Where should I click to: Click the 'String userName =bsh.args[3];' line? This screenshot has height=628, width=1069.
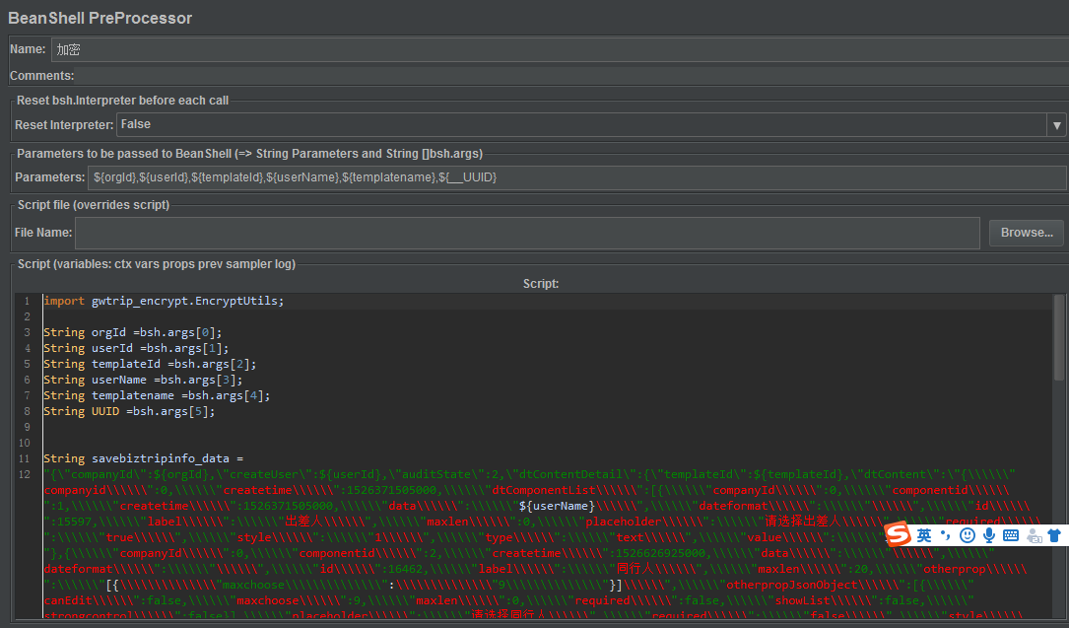[x=143, y=380]
